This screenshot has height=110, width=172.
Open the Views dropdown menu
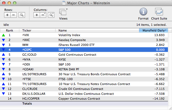point(63,12)
